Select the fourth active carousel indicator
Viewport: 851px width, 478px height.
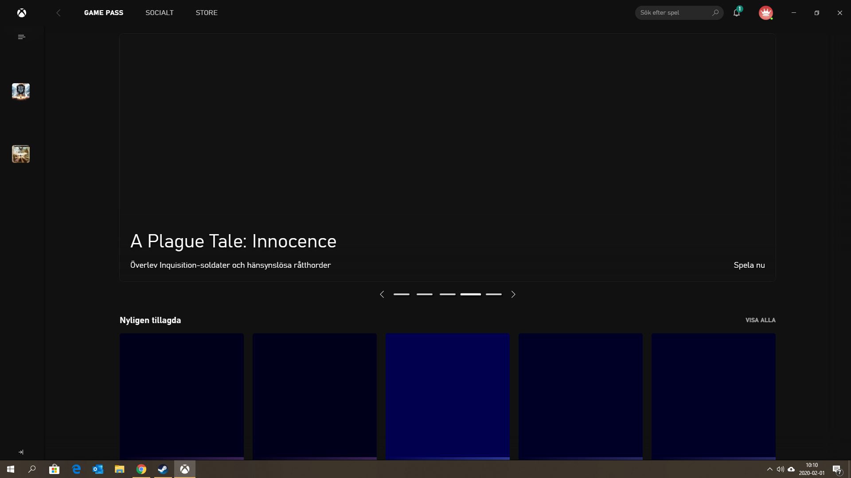(471, 294)
